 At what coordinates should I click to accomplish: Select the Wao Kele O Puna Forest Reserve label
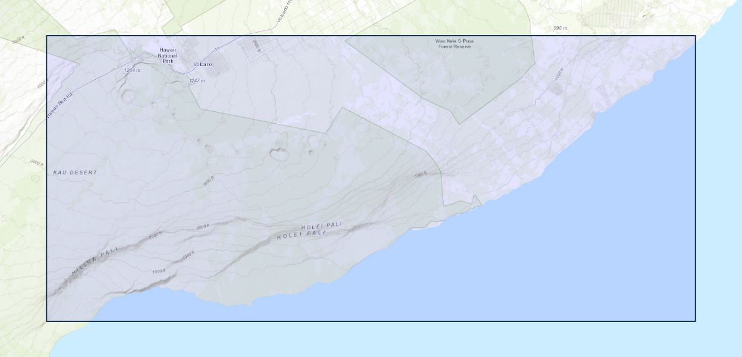click(454, 43)
